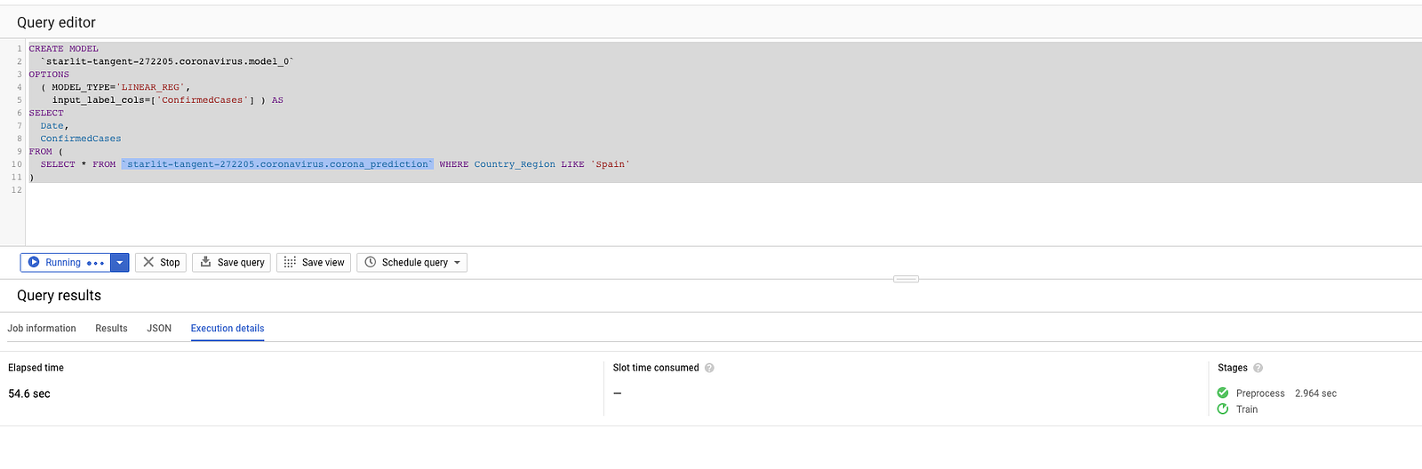This screenshot has height=469, width=1422.
Task: Click the X icon on Stop button
Action: pyautogui.click(x=148, y=262)
